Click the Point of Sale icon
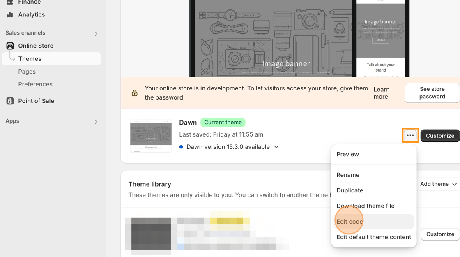This screenshot has width=460, height=257. 10,101
